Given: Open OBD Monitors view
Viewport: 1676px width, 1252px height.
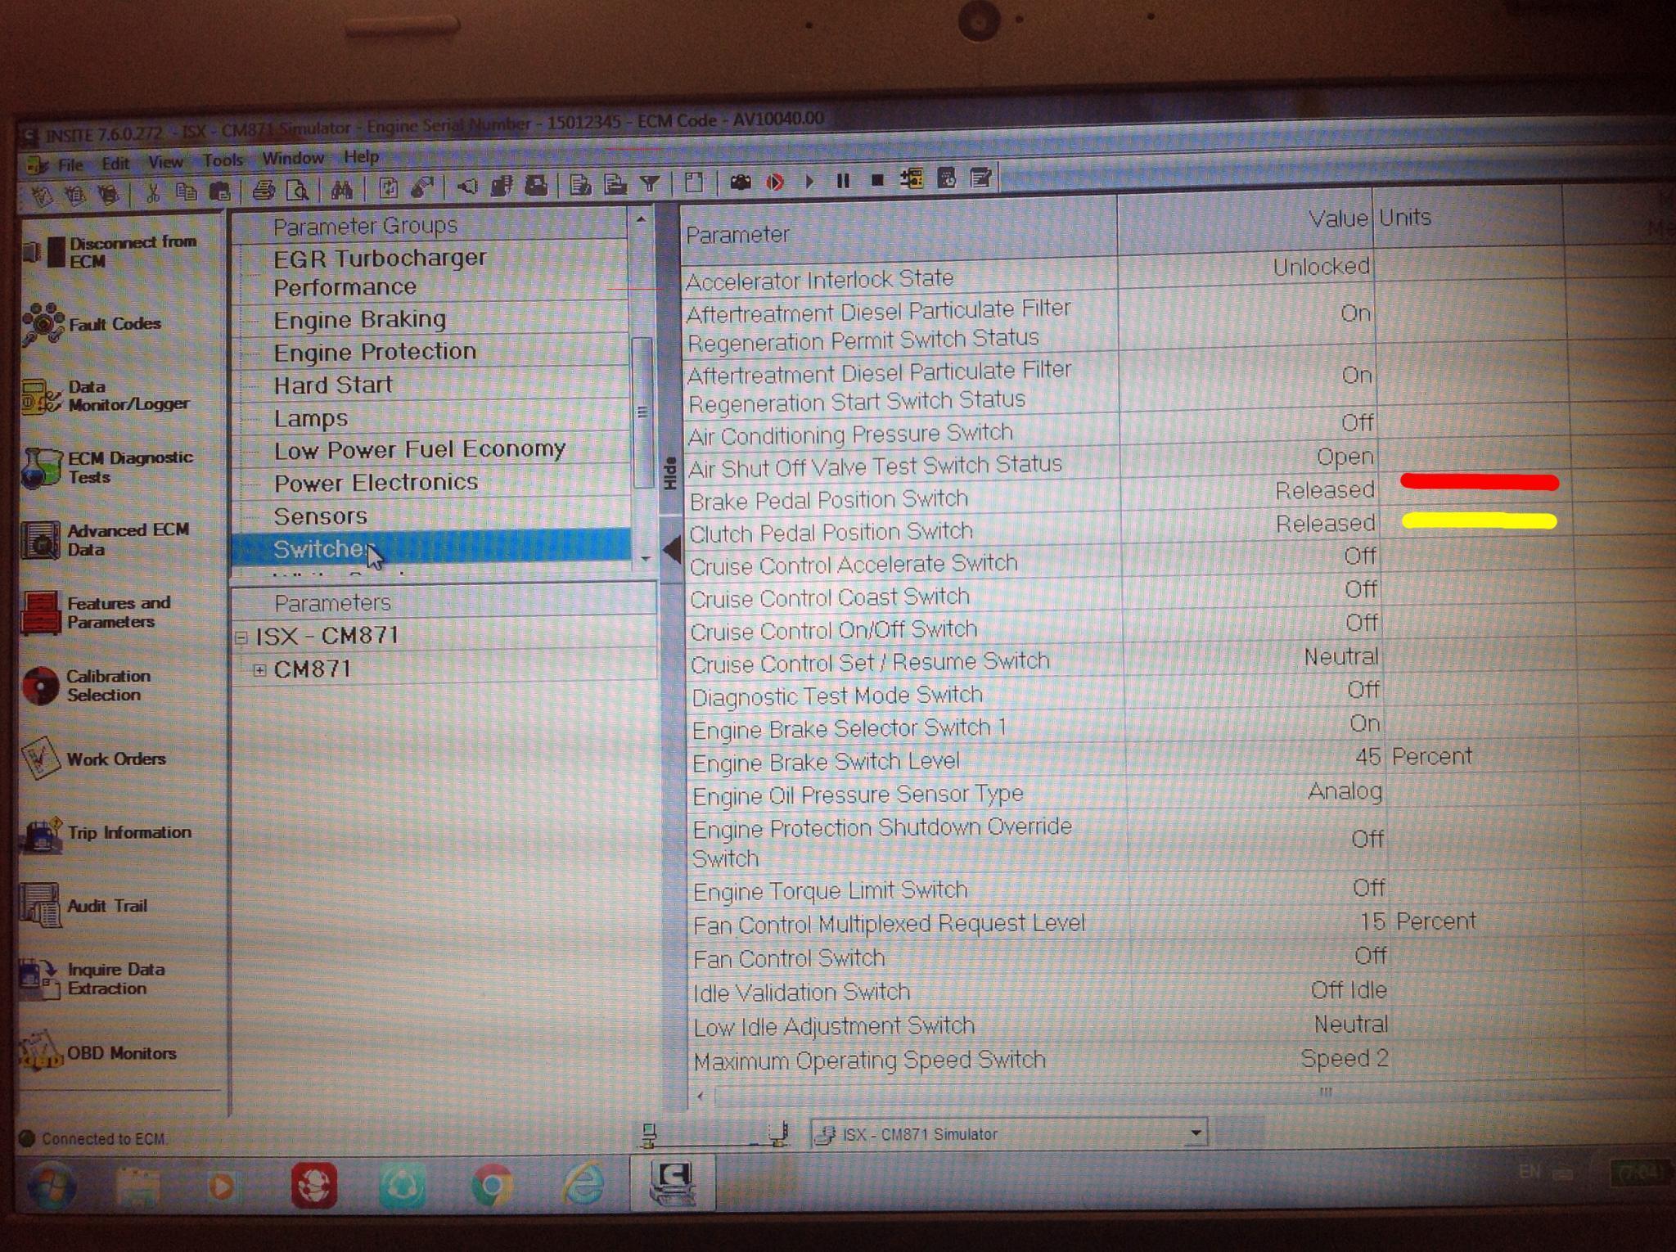Looking at the screenshot, I should coord(99,1053).
